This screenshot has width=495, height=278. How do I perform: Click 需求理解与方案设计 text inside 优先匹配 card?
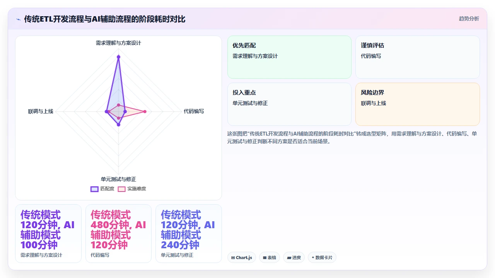(x=255, y=56)
